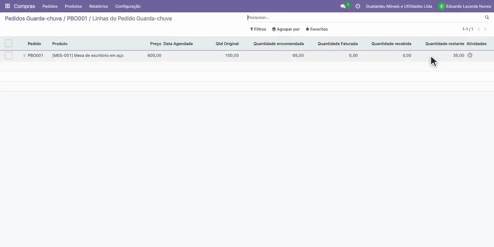Open the Produtos menu
Screen dimensions: 494x247
coord(73,6)
